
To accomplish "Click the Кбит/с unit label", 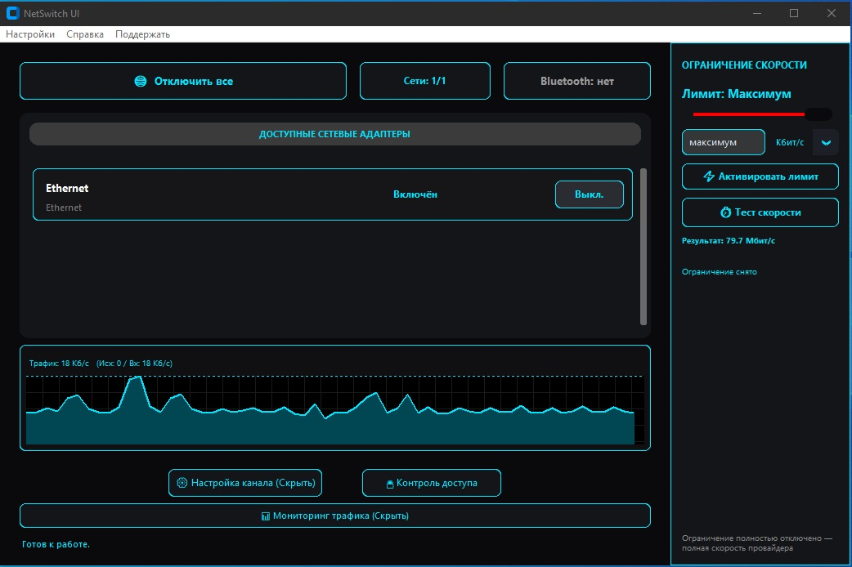I will tap(790, 142).
